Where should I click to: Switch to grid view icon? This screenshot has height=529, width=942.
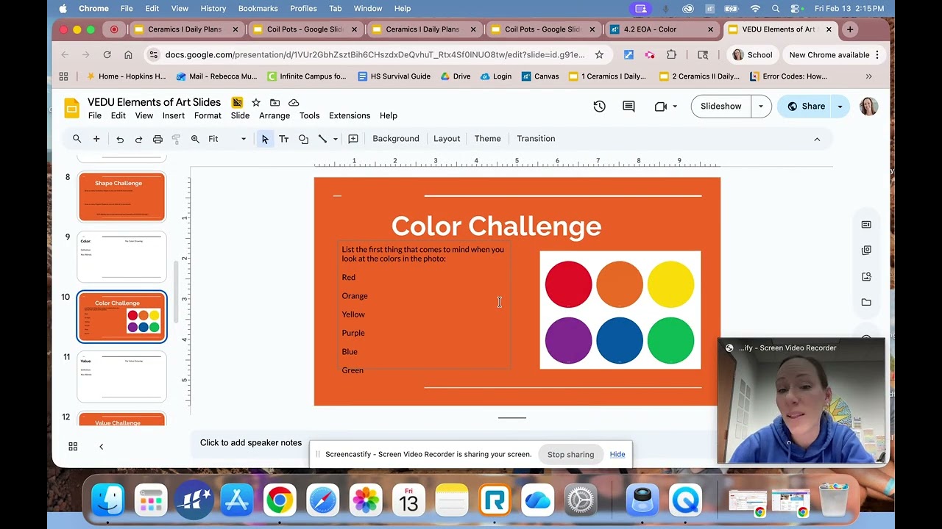coord(73,447)
